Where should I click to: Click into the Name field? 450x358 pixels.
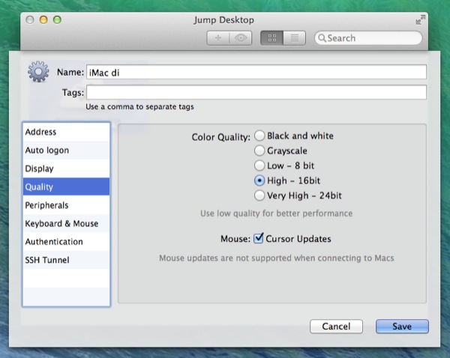[256, 72]
